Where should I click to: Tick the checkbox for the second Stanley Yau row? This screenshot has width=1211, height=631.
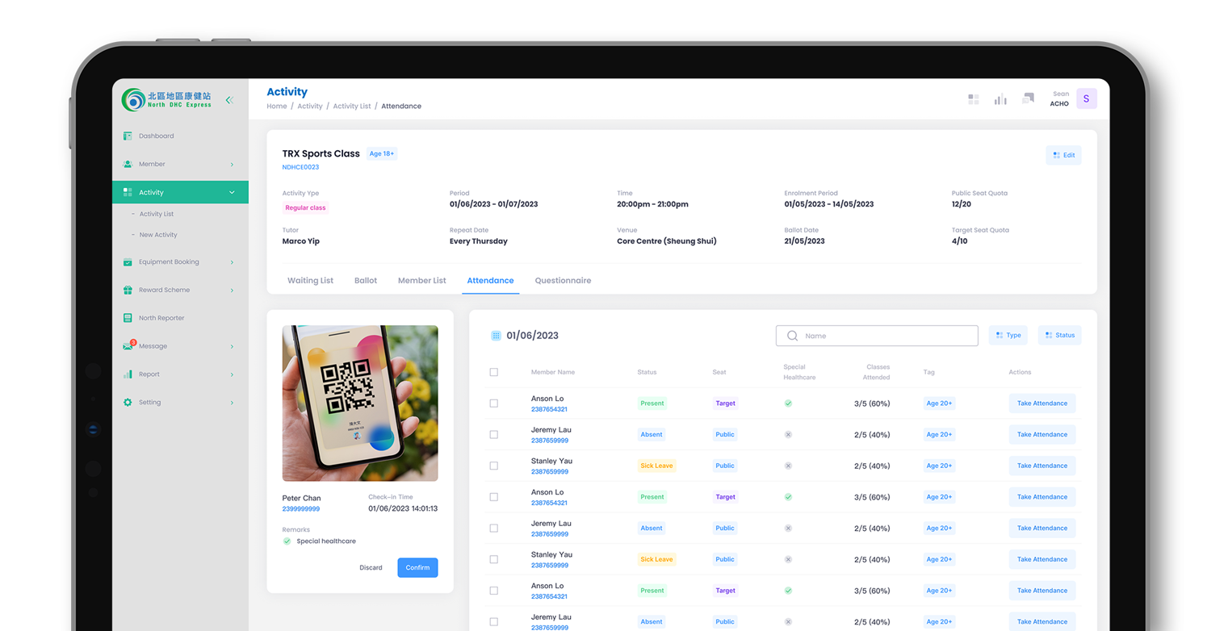pos(494,559)
